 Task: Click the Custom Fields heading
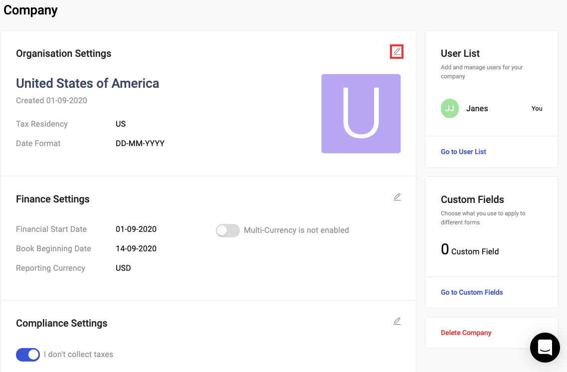[472, 199]
